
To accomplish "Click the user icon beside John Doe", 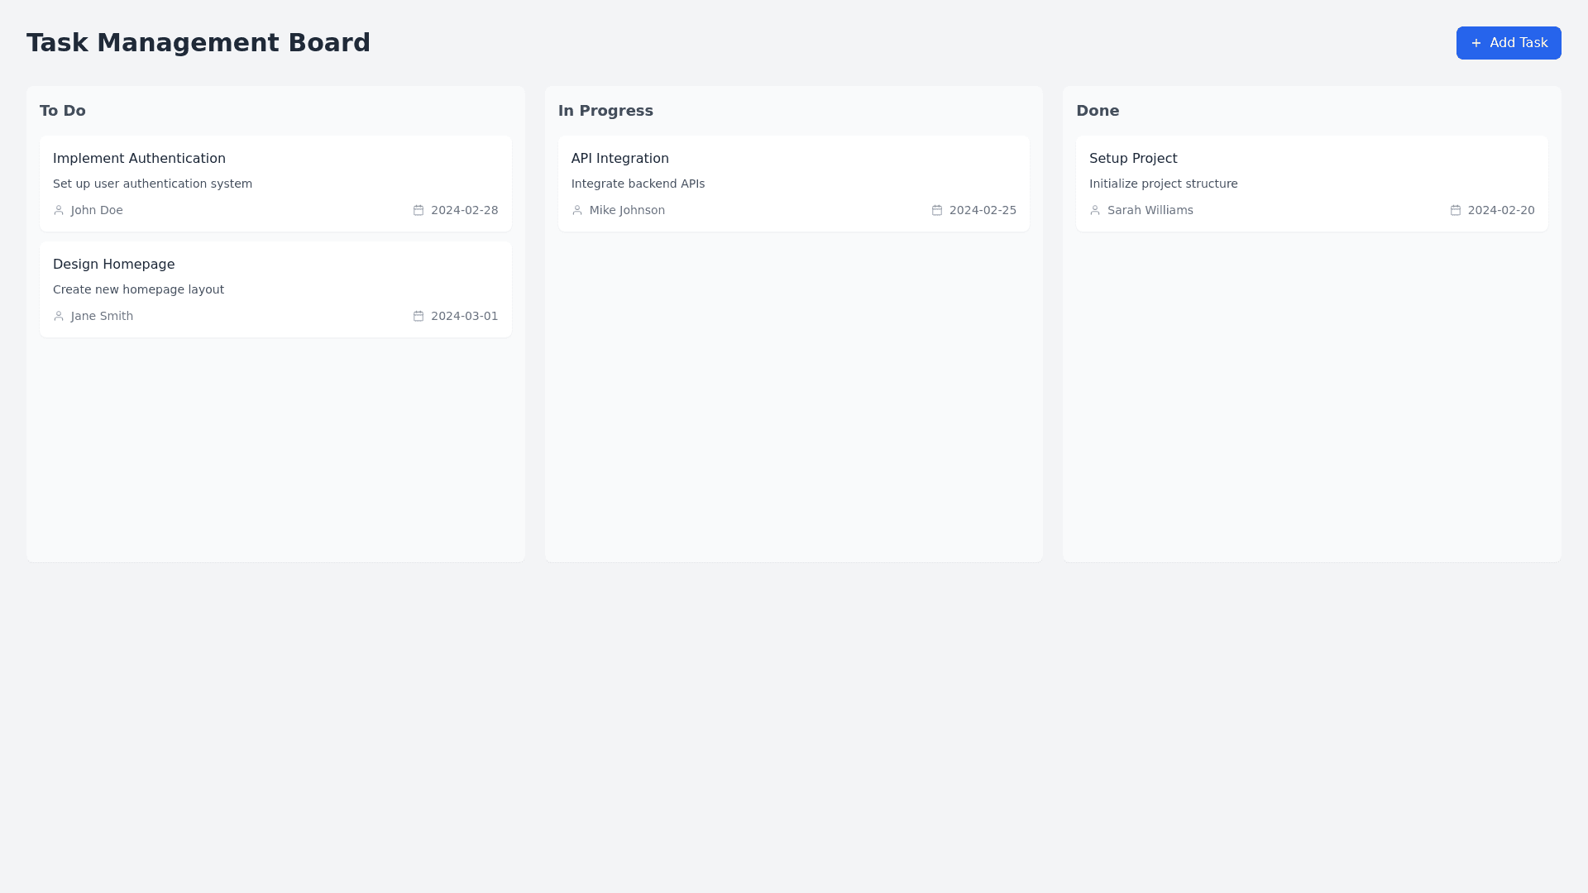I will click(59, 210).
